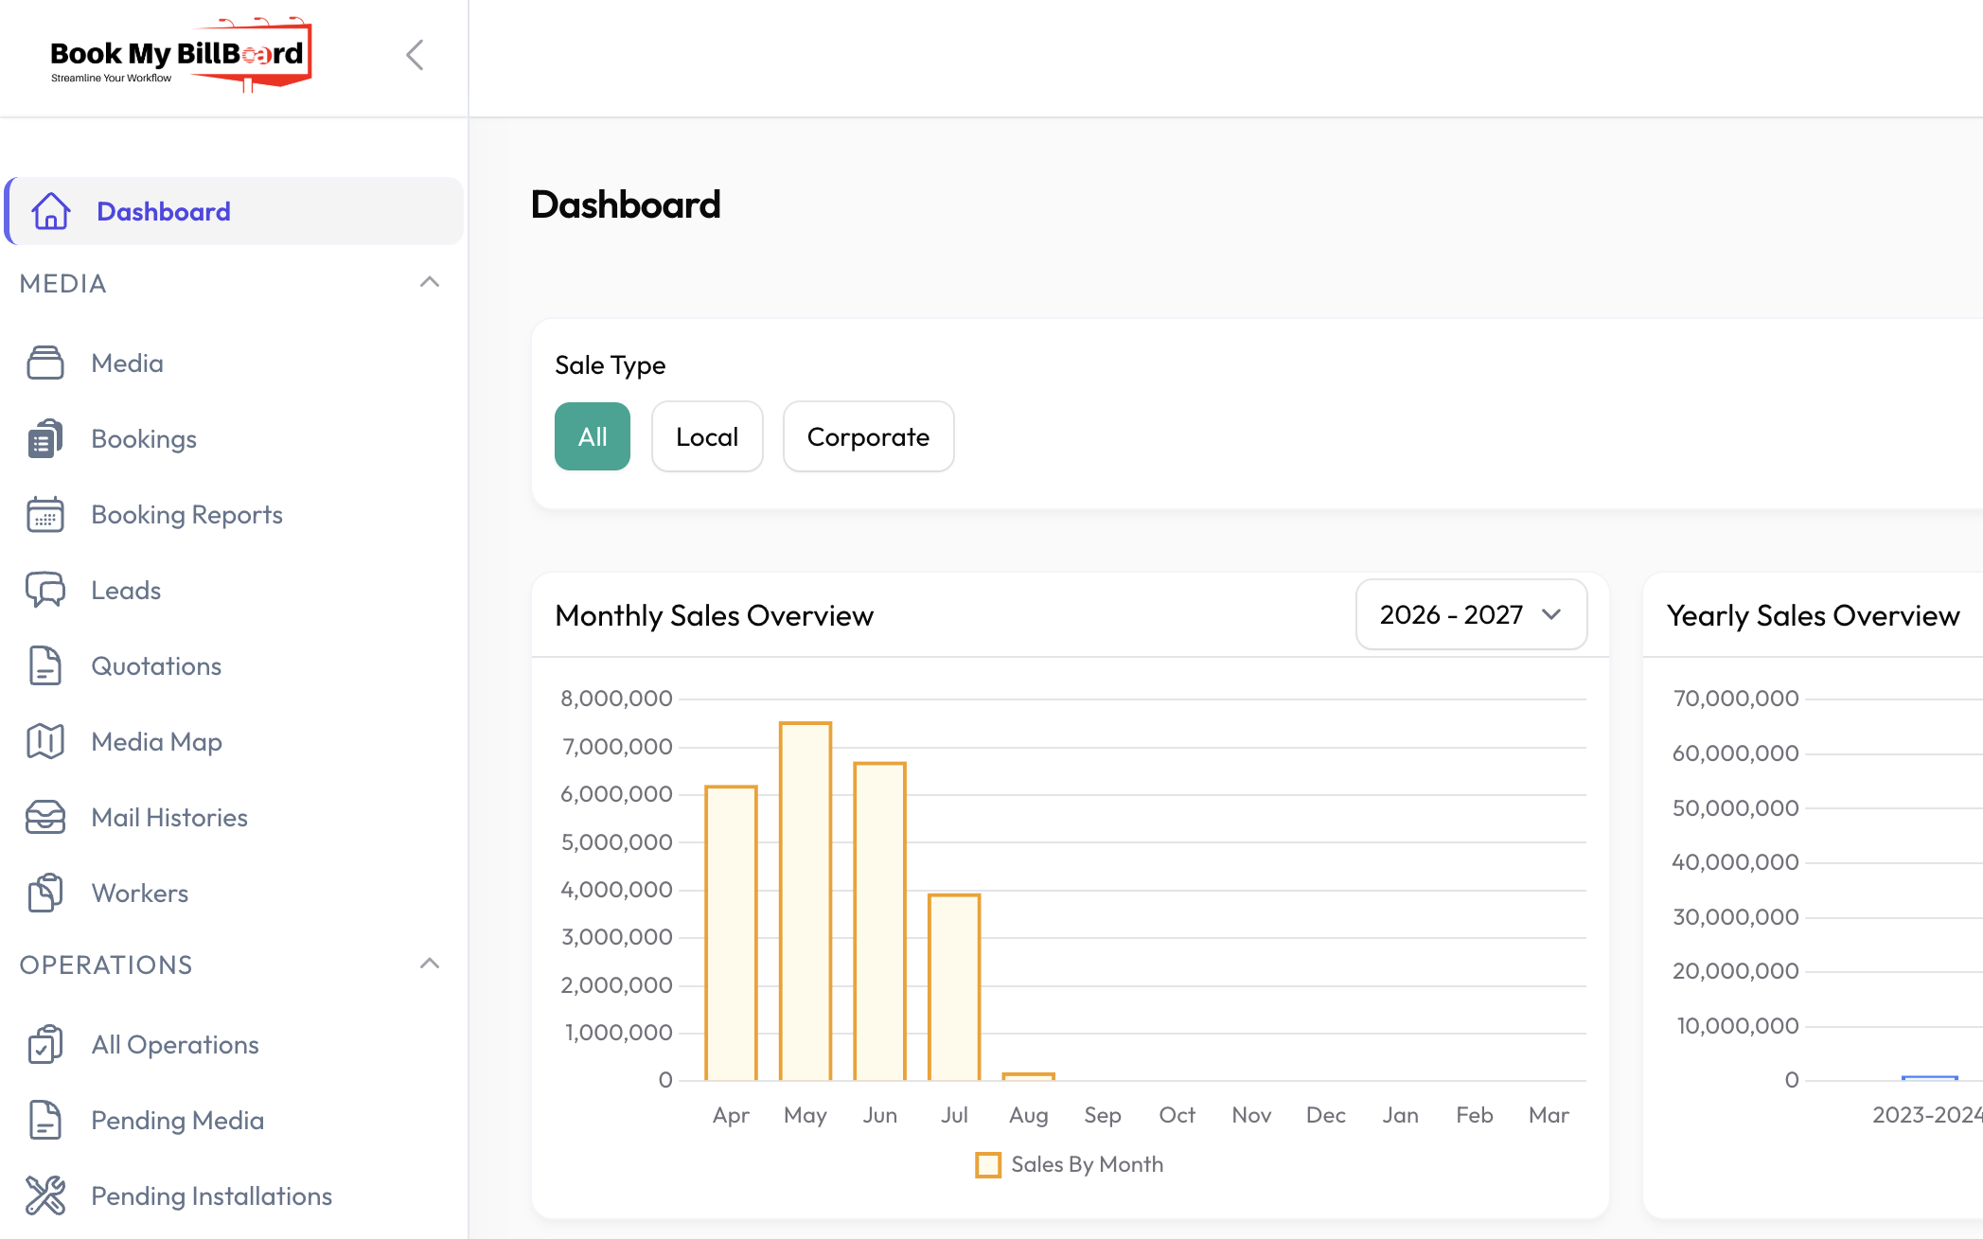Click the Leads chat bubbles icon
1983x1239 pixels.
pos(45,590)
